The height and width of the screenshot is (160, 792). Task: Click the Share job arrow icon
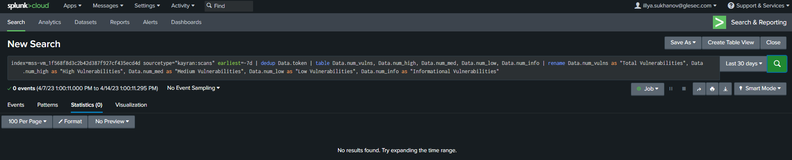699,89
